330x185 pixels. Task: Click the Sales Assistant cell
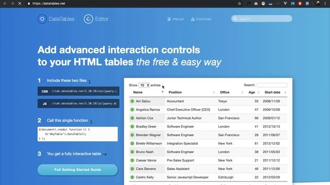pos(178,169)
